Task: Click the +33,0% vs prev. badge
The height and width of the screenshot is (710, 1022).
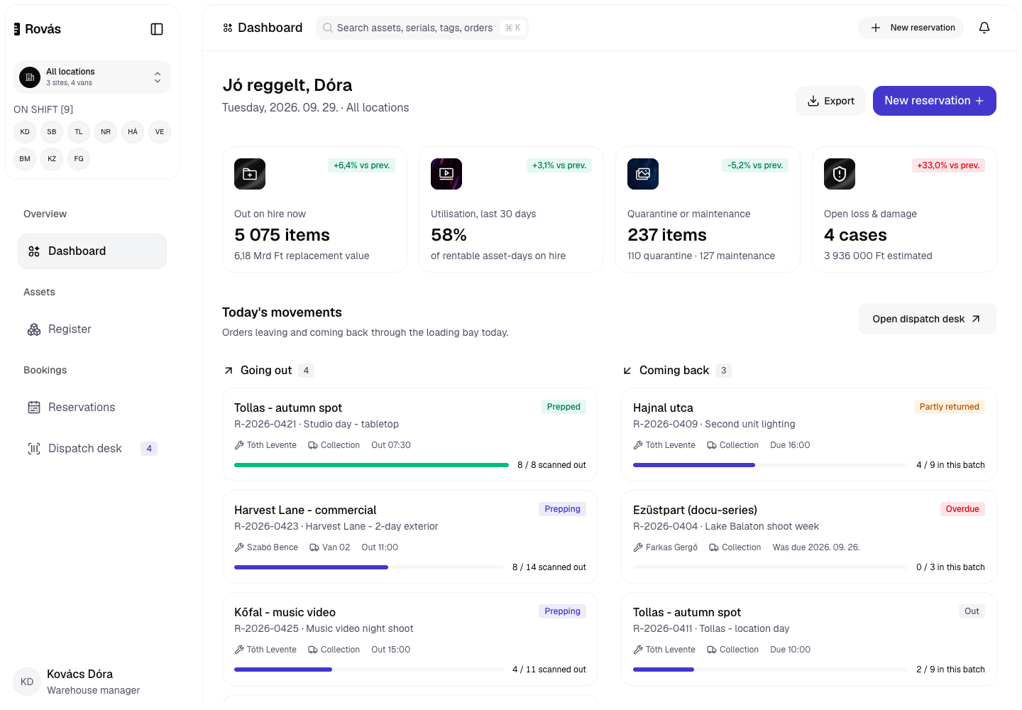Action: coord(948,165)
